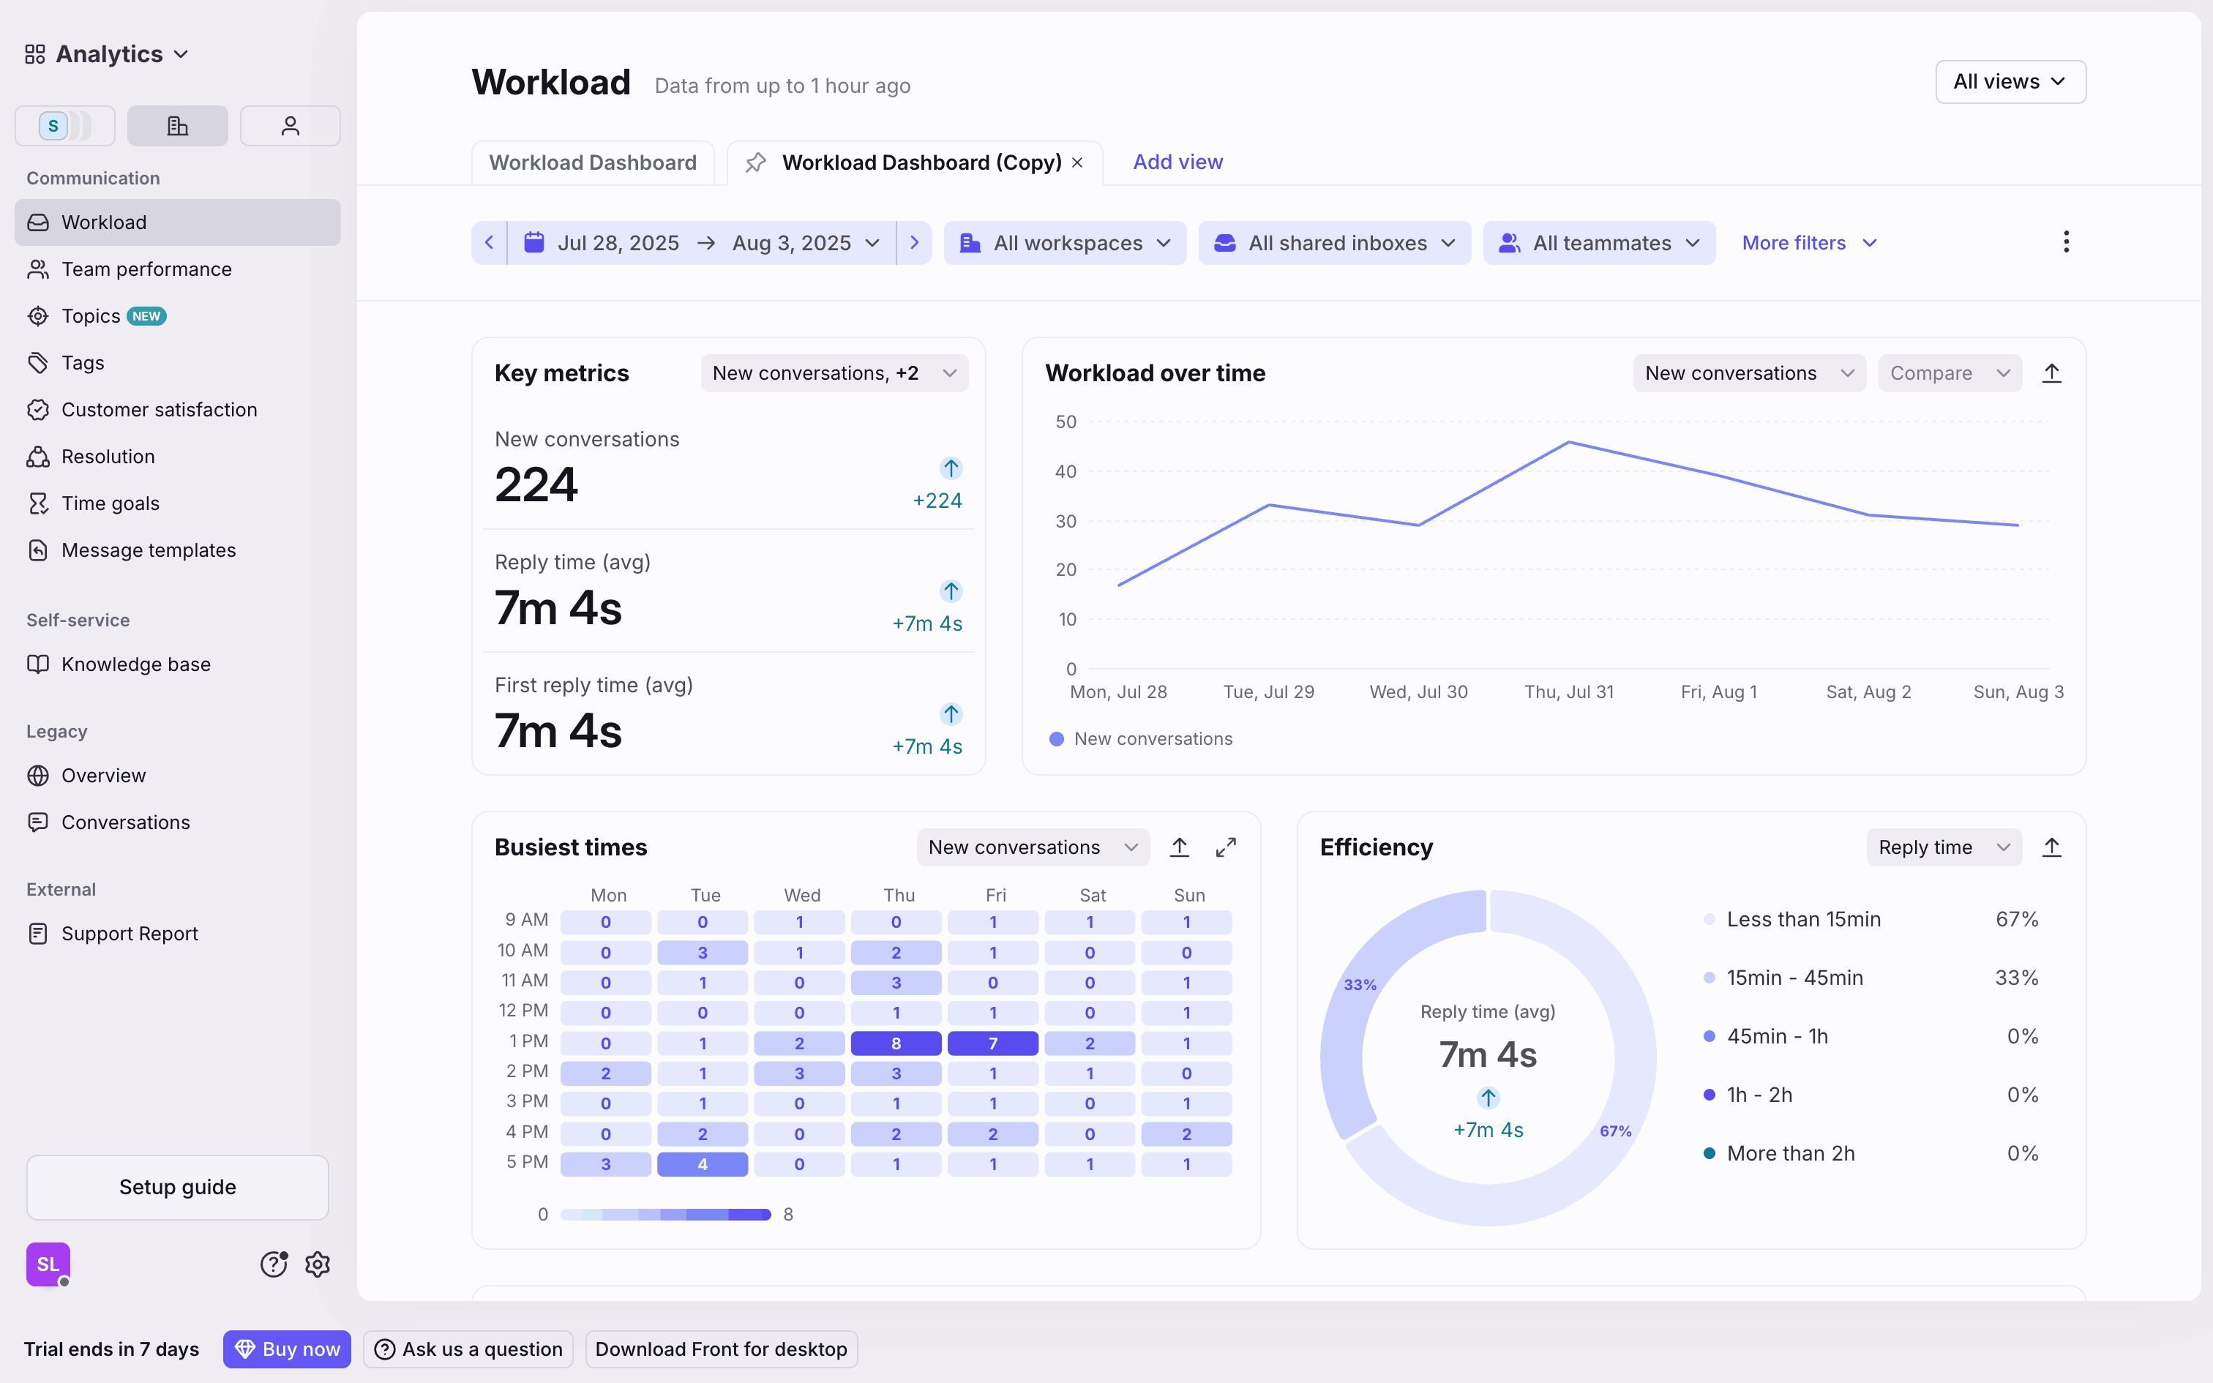Click the help question mark icon
This screenshot has width=2213, height=1383.
point(274,1264)
